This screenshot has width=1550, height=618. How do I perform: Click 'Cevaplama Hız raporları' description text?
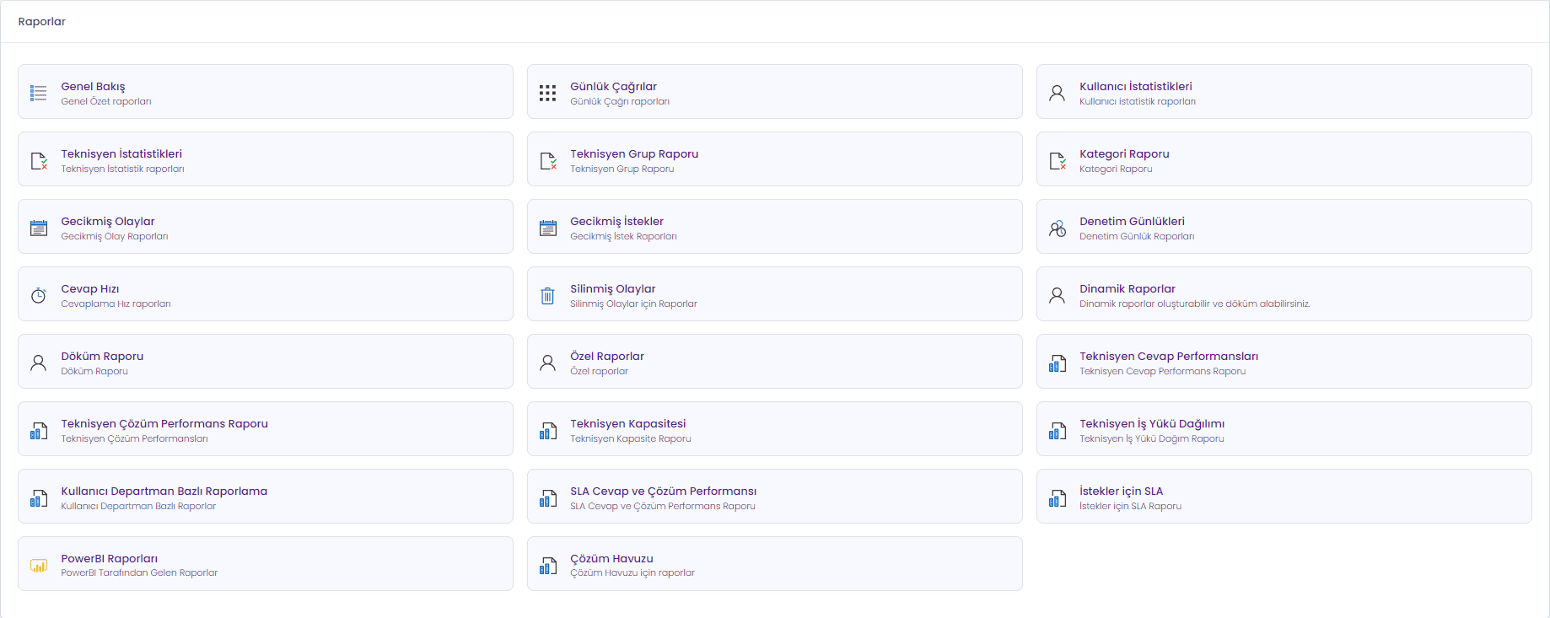116,304
